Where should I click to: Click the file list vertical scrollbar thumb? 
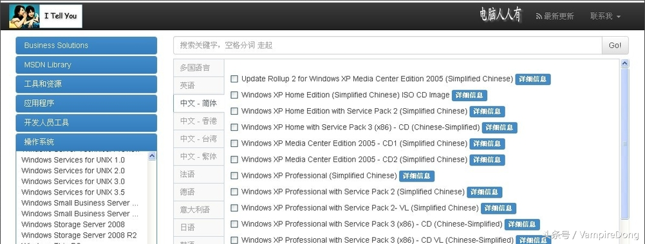click(625, 144)
